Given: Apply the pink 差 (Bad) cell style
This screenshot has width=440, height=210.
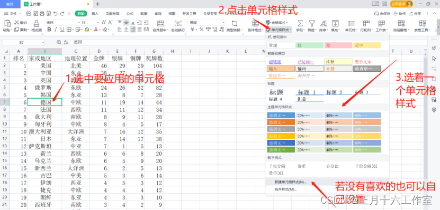Looking at the screenshot, I should click(338, 45).
